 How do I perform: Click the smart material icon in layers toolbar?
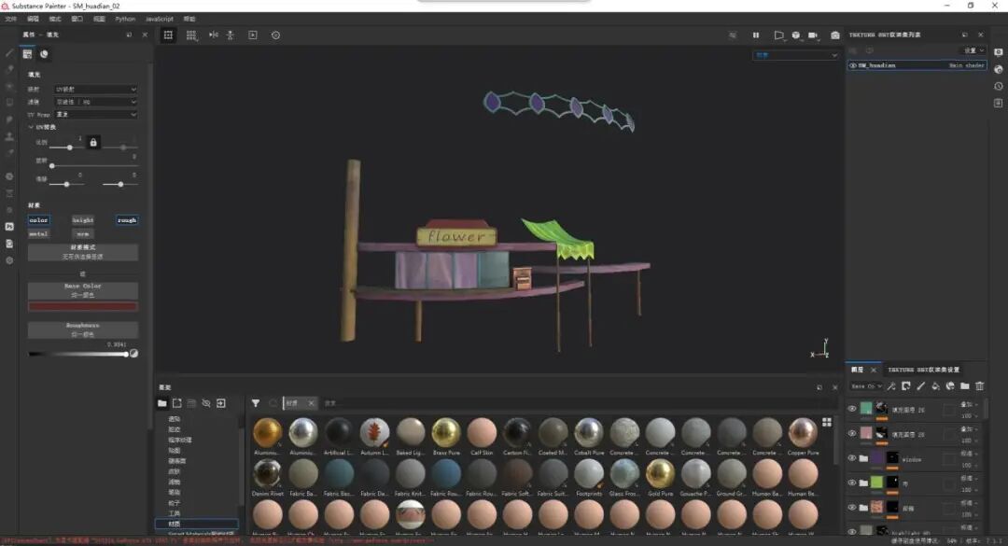[x=950, y=385]
